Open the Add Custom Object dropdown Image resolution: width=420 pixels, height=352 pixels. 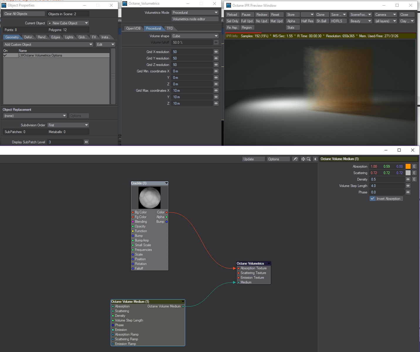(x=48, y=45)
